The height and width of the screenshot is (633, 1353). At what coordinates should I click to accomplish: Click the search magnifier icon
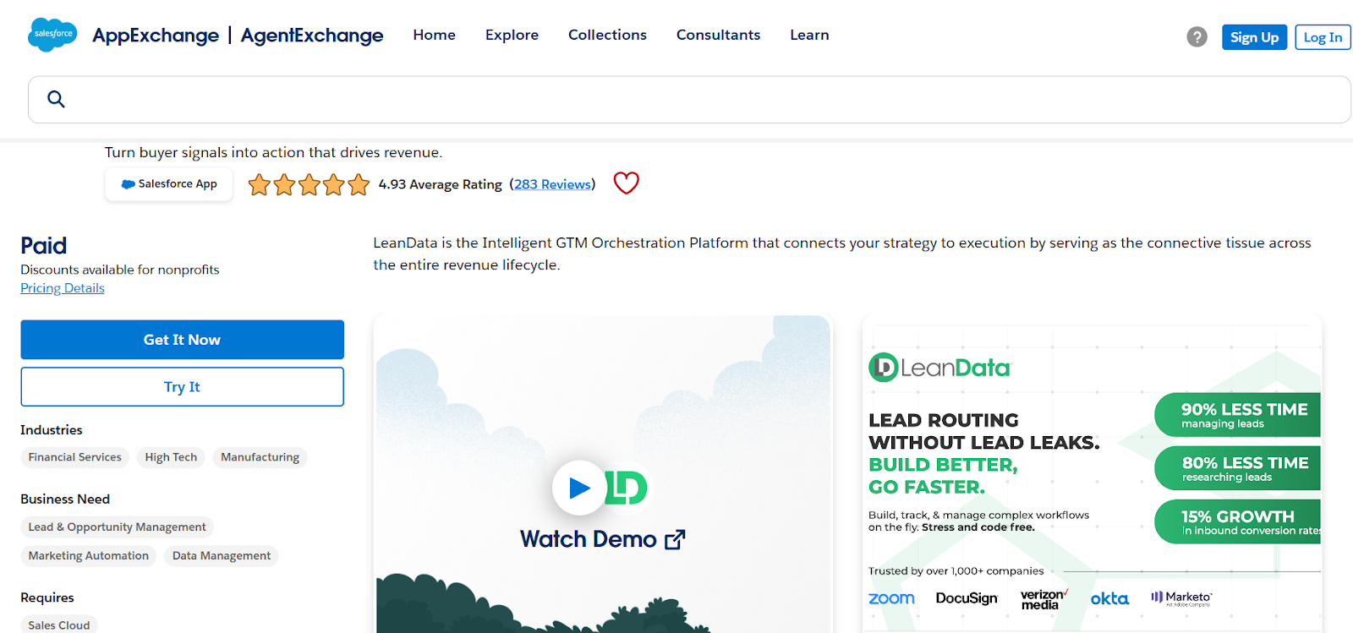[x=56, y=100]
